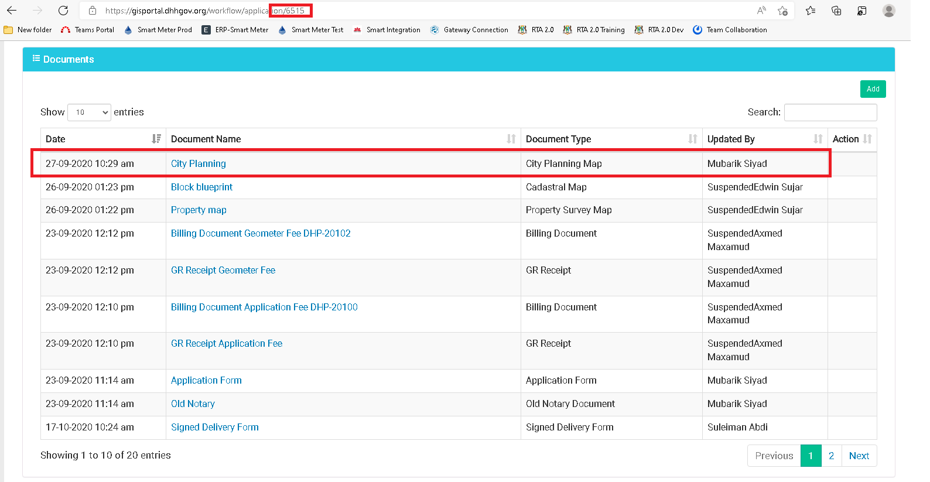The image size is (930, 482).
Task: Click the green Add button
Action: click(873, 89)
